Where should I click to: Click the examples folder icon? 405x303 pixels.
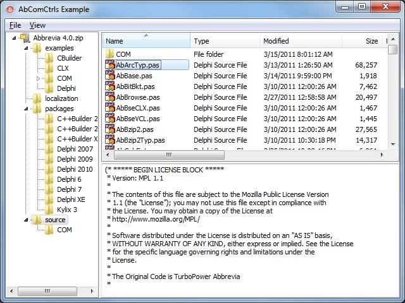[37, 48]
